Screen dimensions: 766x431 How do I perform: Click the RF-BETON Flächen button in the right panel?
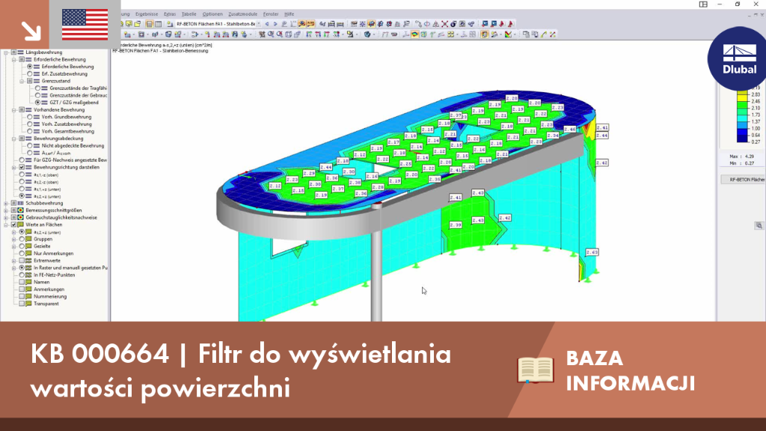744,180
